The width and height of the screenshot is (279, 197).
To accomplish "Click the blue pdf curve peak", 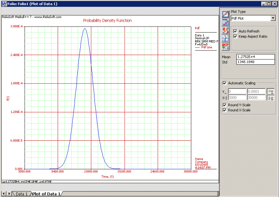I will (x=85, y=29).
